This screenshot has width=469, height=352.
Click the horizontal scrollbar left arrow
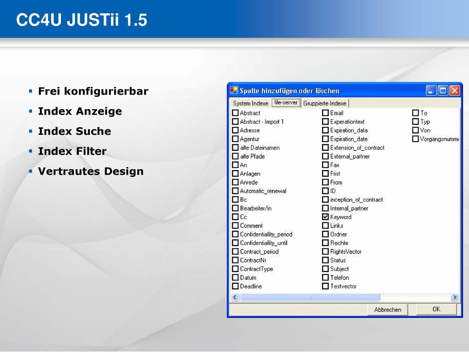pyautogui.click(x=235, y=297)
